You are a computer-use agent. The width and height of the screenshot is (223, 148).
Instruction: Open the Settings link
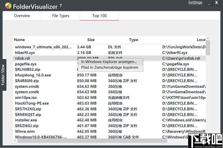[x=195, y=2]
